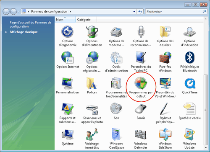Open Voisinage immédiat icon

[92, 134]
